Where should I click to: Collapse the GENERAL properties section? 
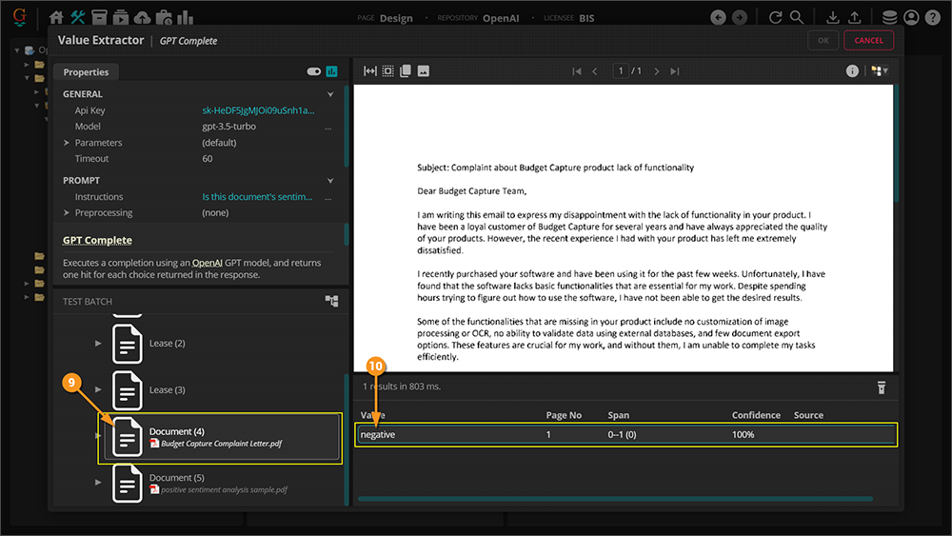(330, 94)
